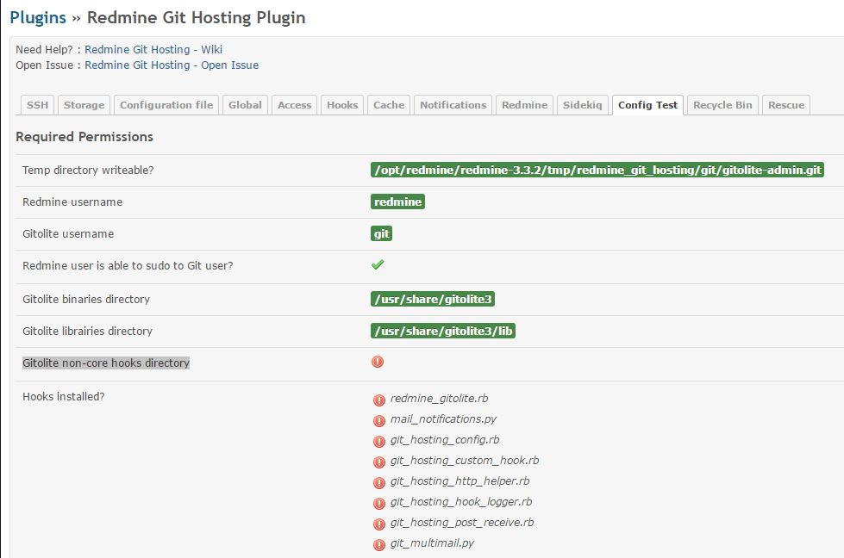Open the Sidekiq tab
The height and width of the screenshot is (558, 844).
coord(583,105)
